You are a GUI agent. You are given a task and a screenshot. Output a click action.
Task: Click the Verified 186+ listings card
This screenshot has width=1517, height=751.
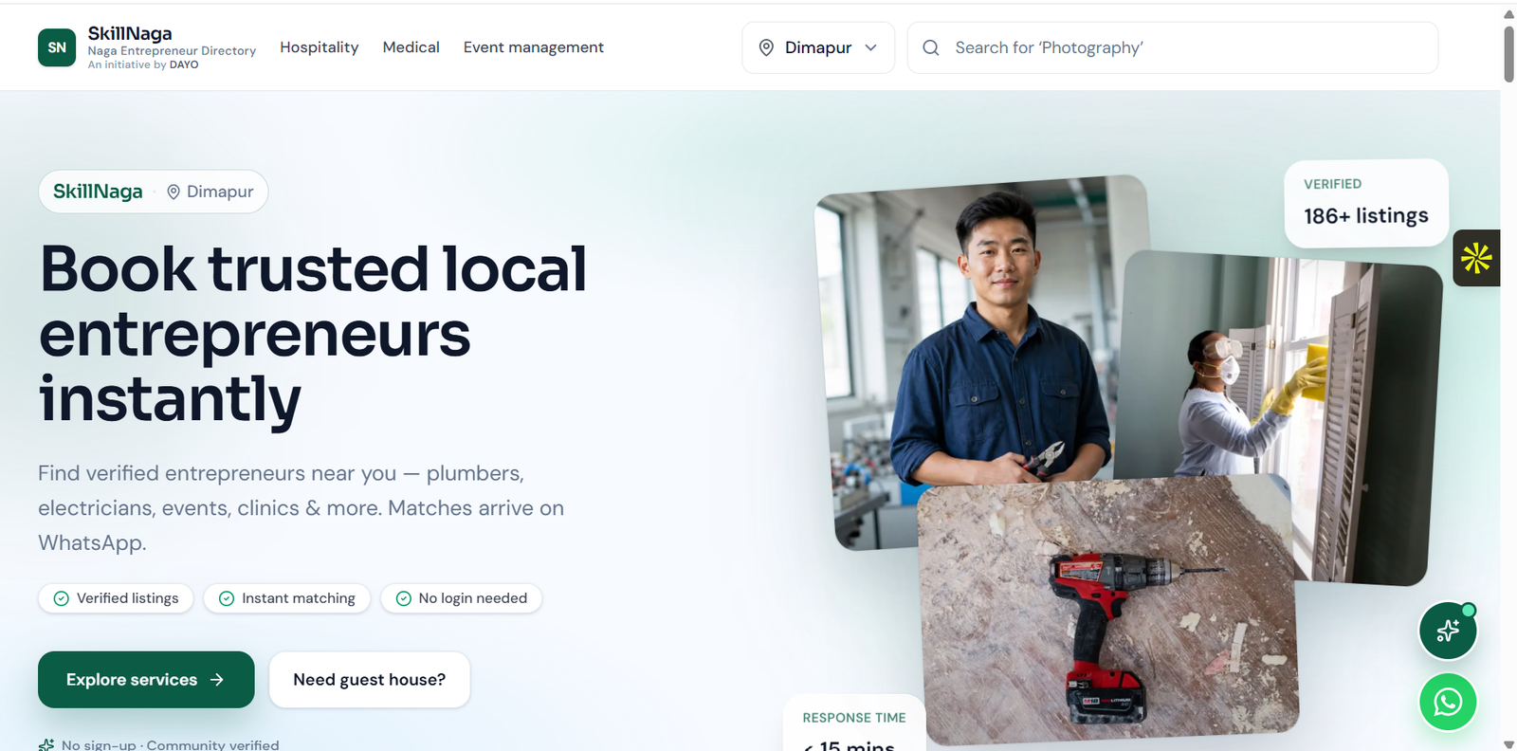(x=1366, y=203)
